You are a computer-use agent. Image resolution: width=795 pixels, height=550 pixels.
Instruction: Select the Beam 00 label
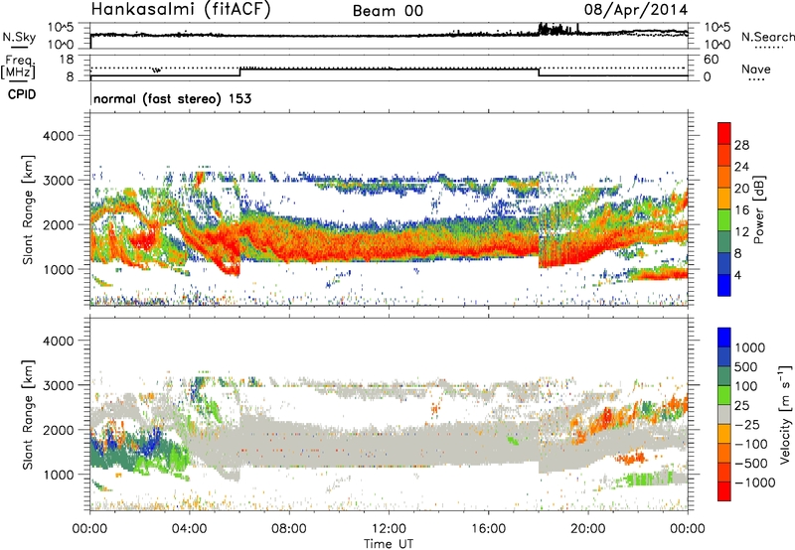[x=388, y=11]
